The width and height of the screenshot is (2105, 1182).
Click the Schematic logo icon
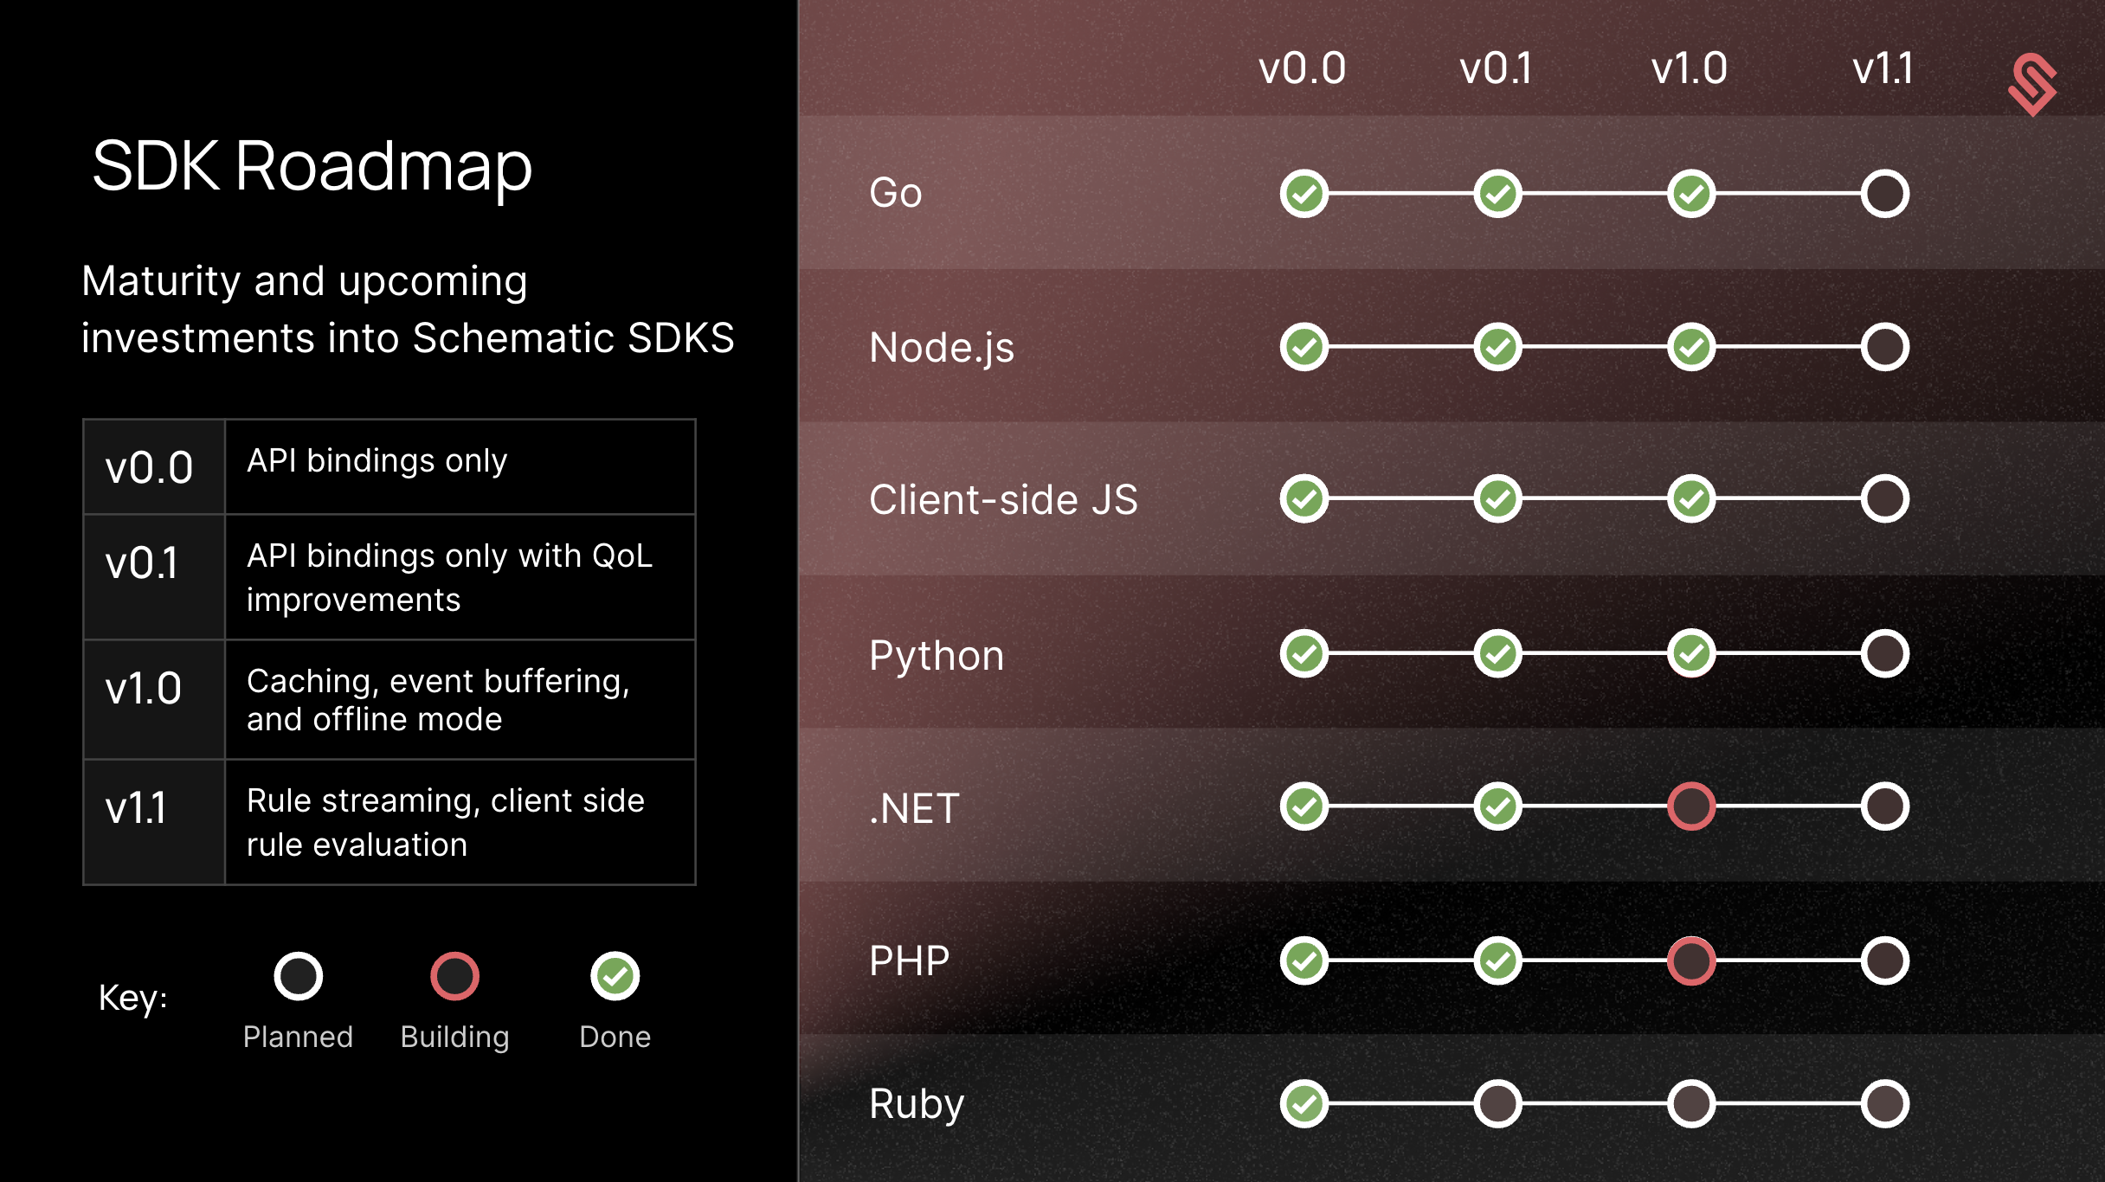click(2032, 84)
